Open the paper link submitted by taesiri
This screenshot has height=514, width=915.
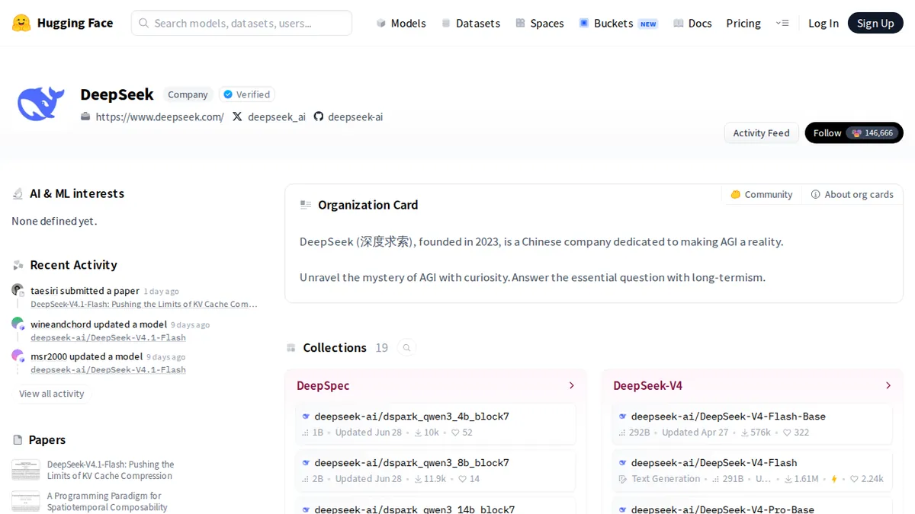(x=144, y=304)
